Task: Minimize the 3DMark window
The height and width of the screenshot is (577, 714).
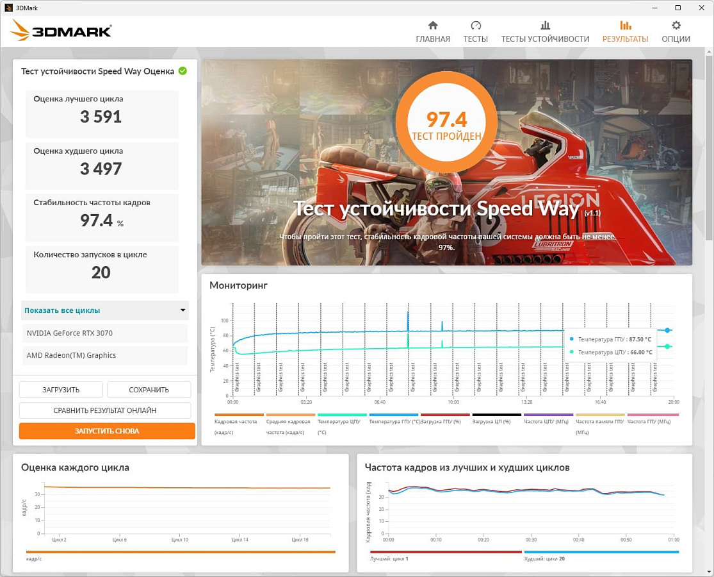Action: [x=655, y=8]
